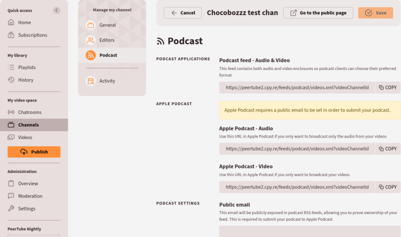
Task: Open Chatrooms broadcast icon
Action: click(11, 112)
